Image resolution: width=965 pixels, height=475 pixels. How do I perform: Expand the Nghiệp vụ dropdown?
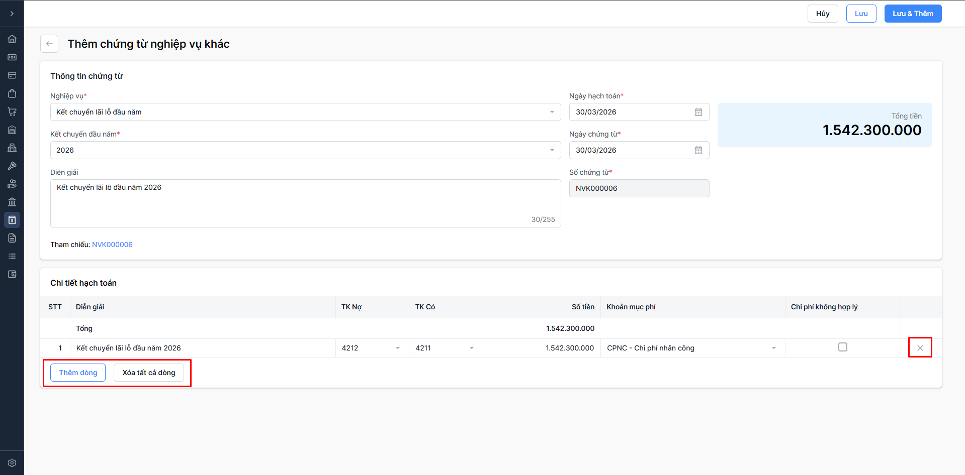tap(552, 112)
